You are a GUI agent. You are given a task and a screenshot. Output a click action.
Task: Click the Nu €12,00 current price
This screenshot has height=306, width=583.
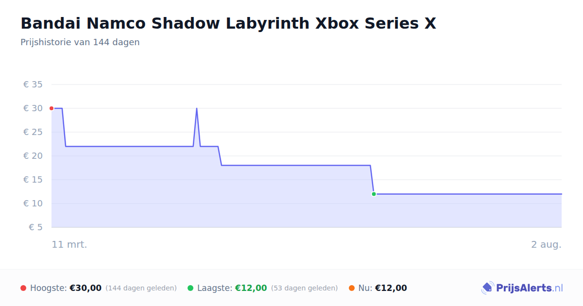tap(391, 288)
